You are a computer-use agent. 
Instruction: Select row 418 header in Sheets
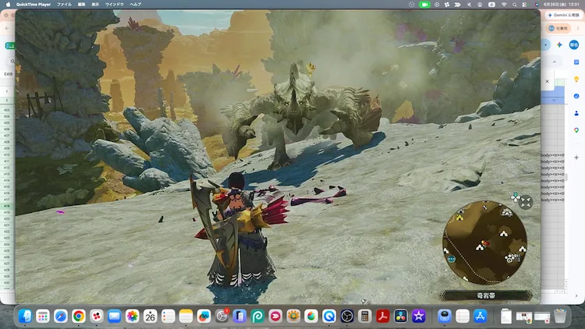[7, 206]
